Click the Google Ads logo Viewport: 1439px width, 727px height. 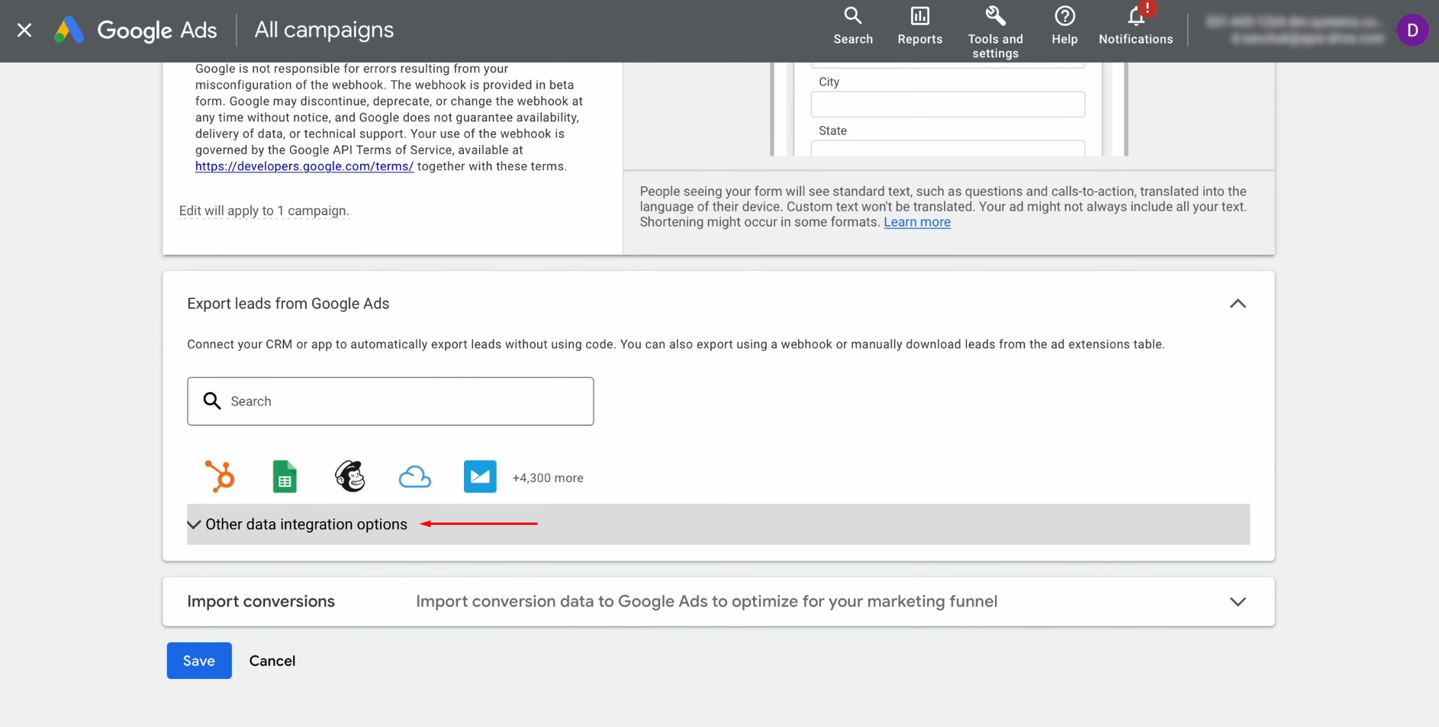pos(136,31)
